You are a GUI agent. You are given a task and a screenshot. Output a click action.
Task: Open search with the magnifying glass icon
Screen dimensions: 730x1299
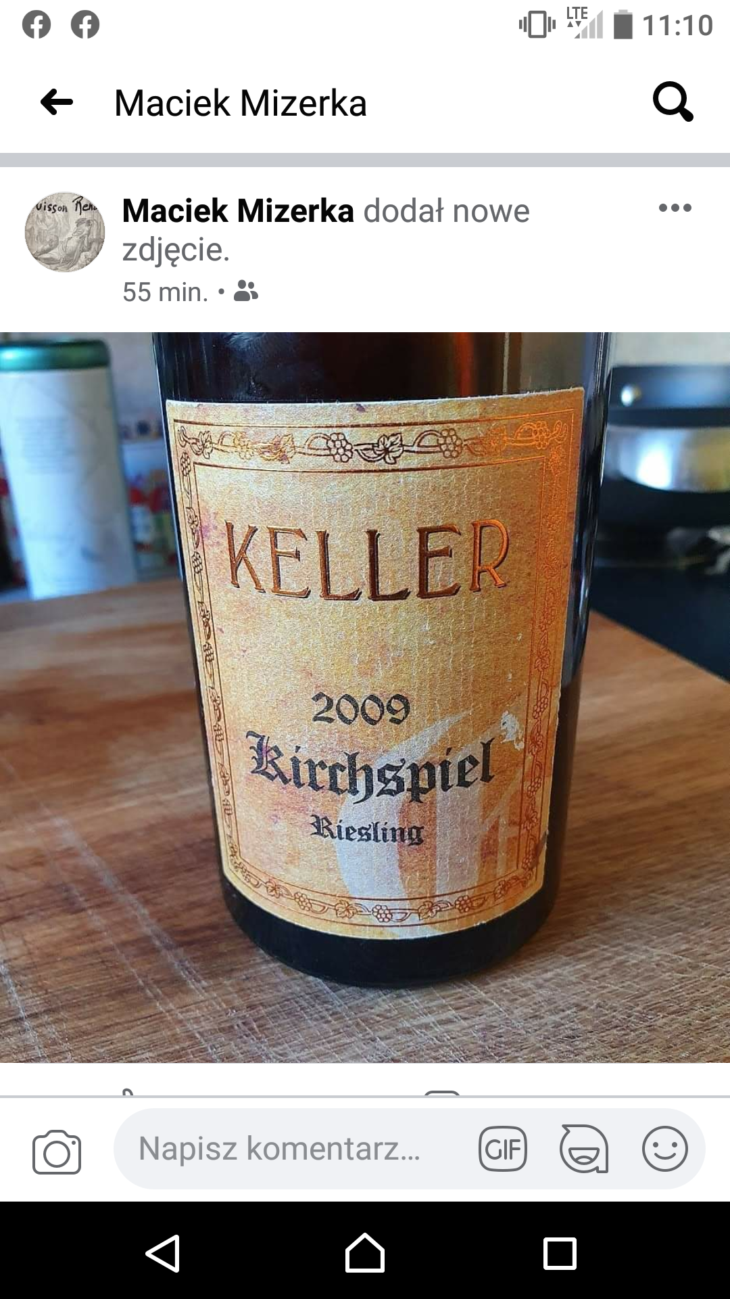coord(673,102)
